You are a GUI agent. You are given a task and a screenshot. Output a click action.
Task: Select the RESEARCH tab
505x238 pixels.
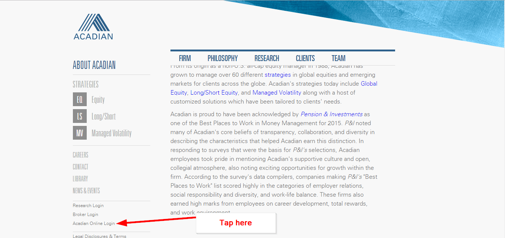[267, 58]
